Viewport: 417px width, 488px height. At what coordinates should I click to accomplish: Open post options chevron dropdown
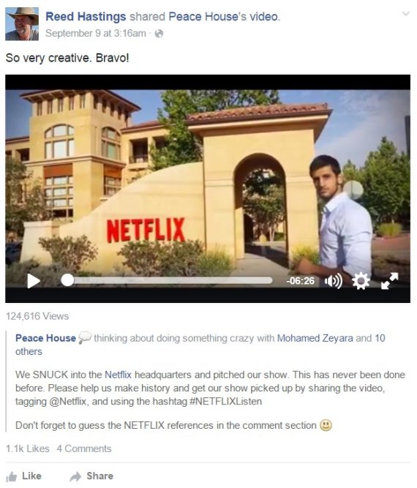coord(405,14)
